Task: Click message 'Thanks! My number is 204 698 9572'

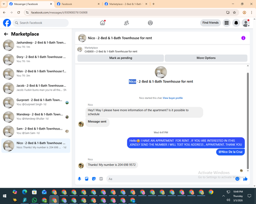Action: 112,165
